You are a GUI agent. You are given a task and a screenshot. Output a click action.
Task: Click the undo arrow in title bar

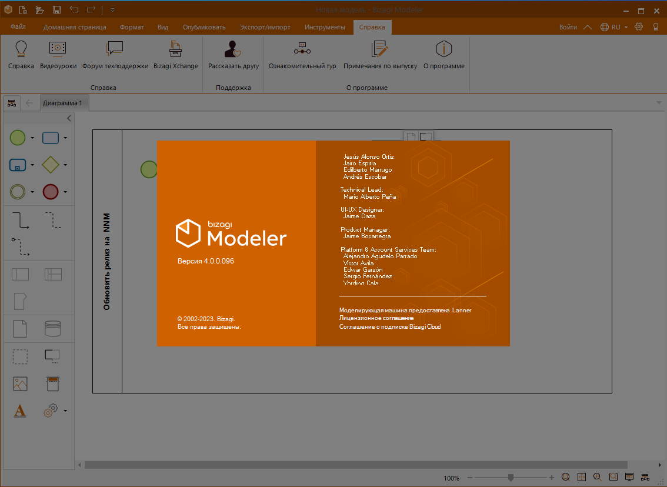74,9
